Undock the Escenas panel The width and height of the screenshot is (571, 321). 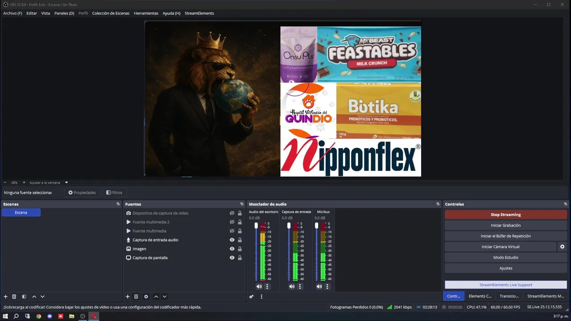118,204
